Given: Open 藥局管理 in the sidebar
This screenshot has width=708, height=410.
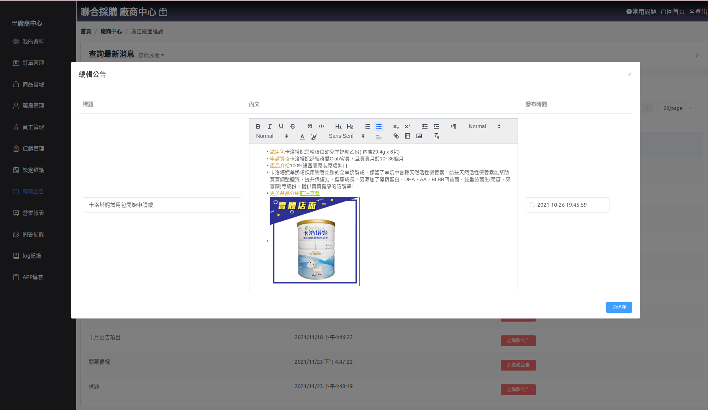Looking at the screenshot, I should click(33, 106).
